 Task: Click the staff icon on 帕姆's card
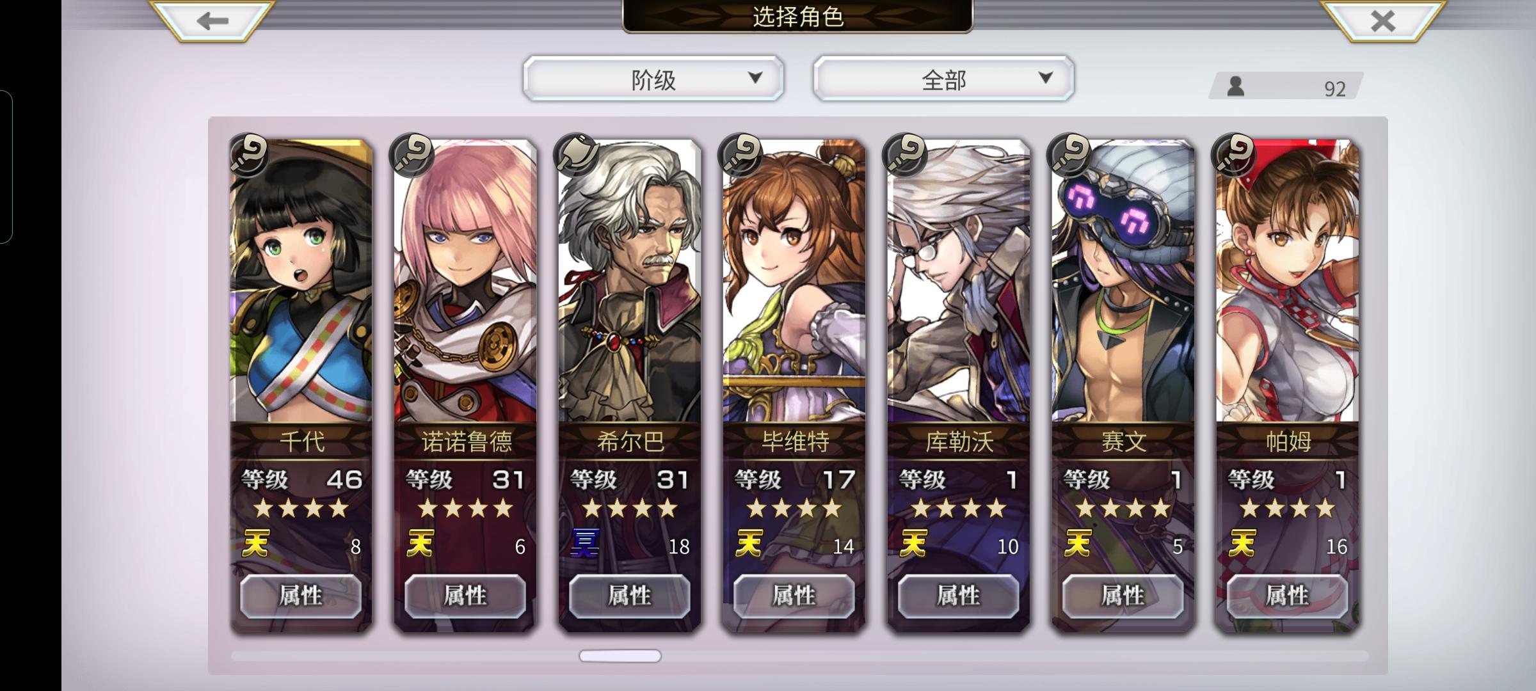click(1235, 155)
